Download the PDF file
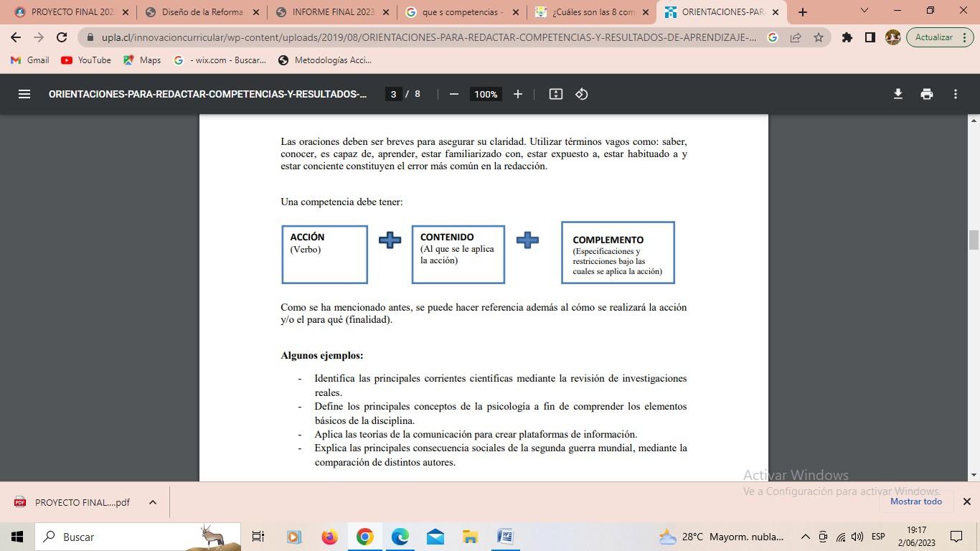Viewport: 980px width, 551px height. (897, 94)
